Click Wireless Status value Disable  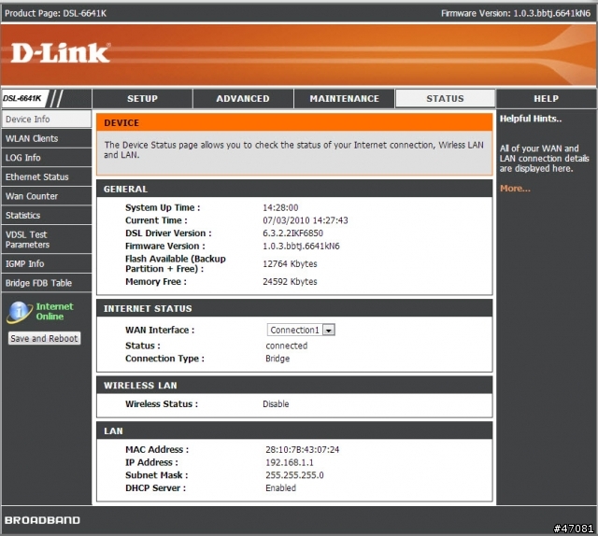276,404
